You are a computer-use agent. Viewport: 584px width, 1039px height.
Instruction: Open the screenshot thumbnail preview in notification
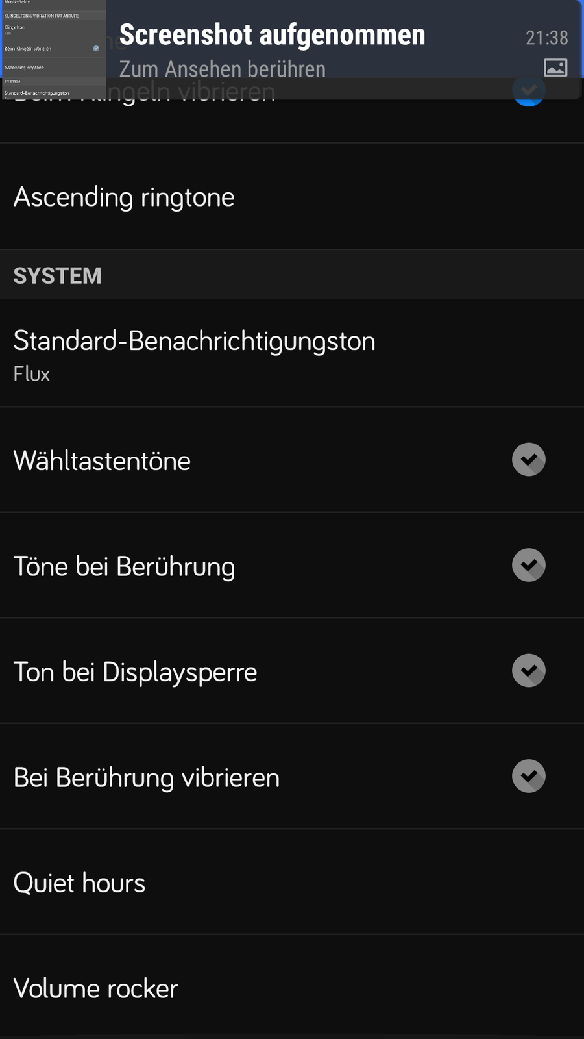tap(53, 49)
